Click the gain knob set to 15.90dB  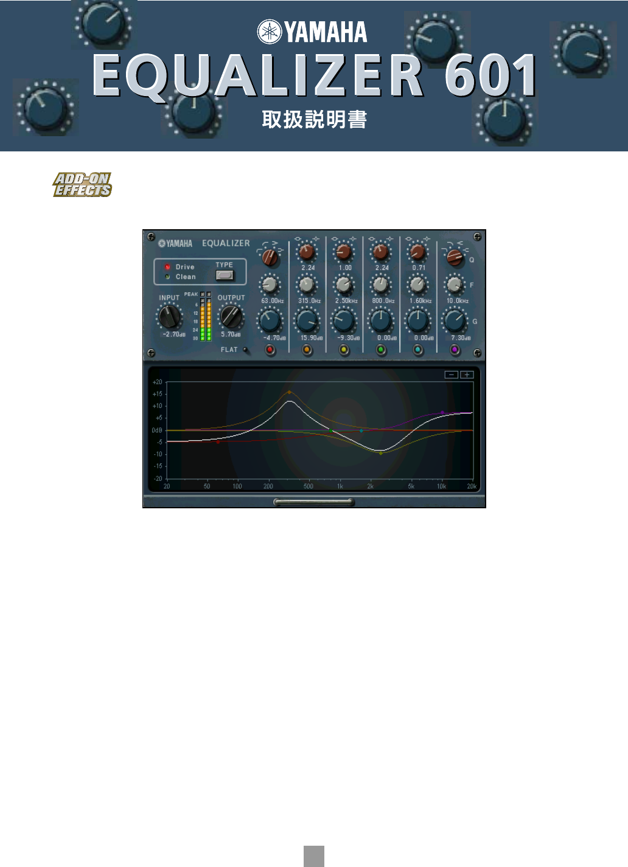click(x=307, y=320)
